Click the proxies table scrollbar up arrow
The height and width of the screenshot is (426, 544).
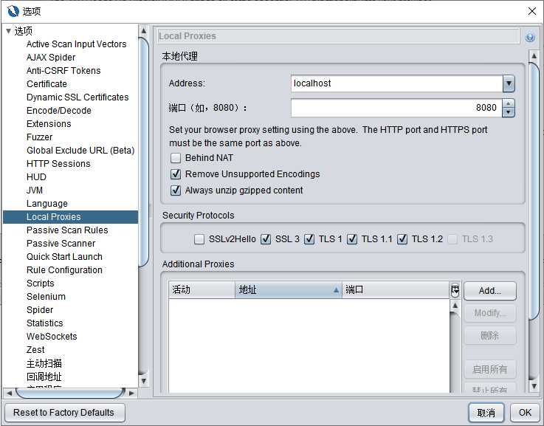point(455,306)
